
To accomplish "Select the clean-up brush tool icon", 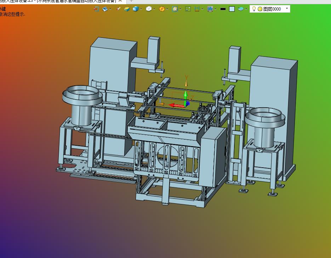I will (x=118, y=9).
